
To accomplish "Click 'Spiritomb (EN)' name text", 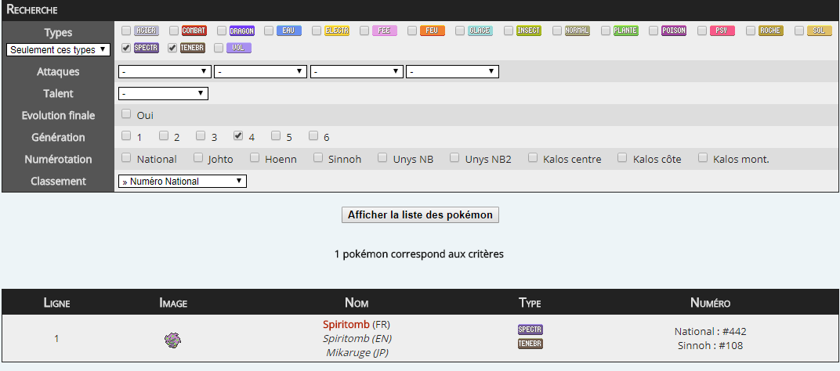I will [x=357, y=338].
